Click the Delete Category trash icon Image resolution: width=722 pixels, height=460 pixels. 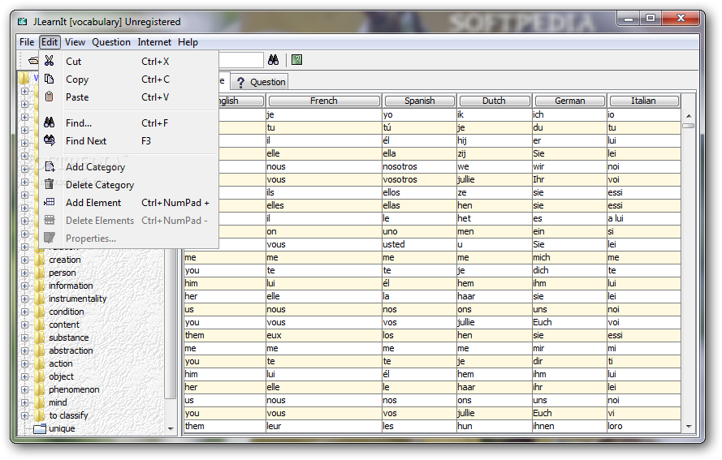tap(50, 184)
